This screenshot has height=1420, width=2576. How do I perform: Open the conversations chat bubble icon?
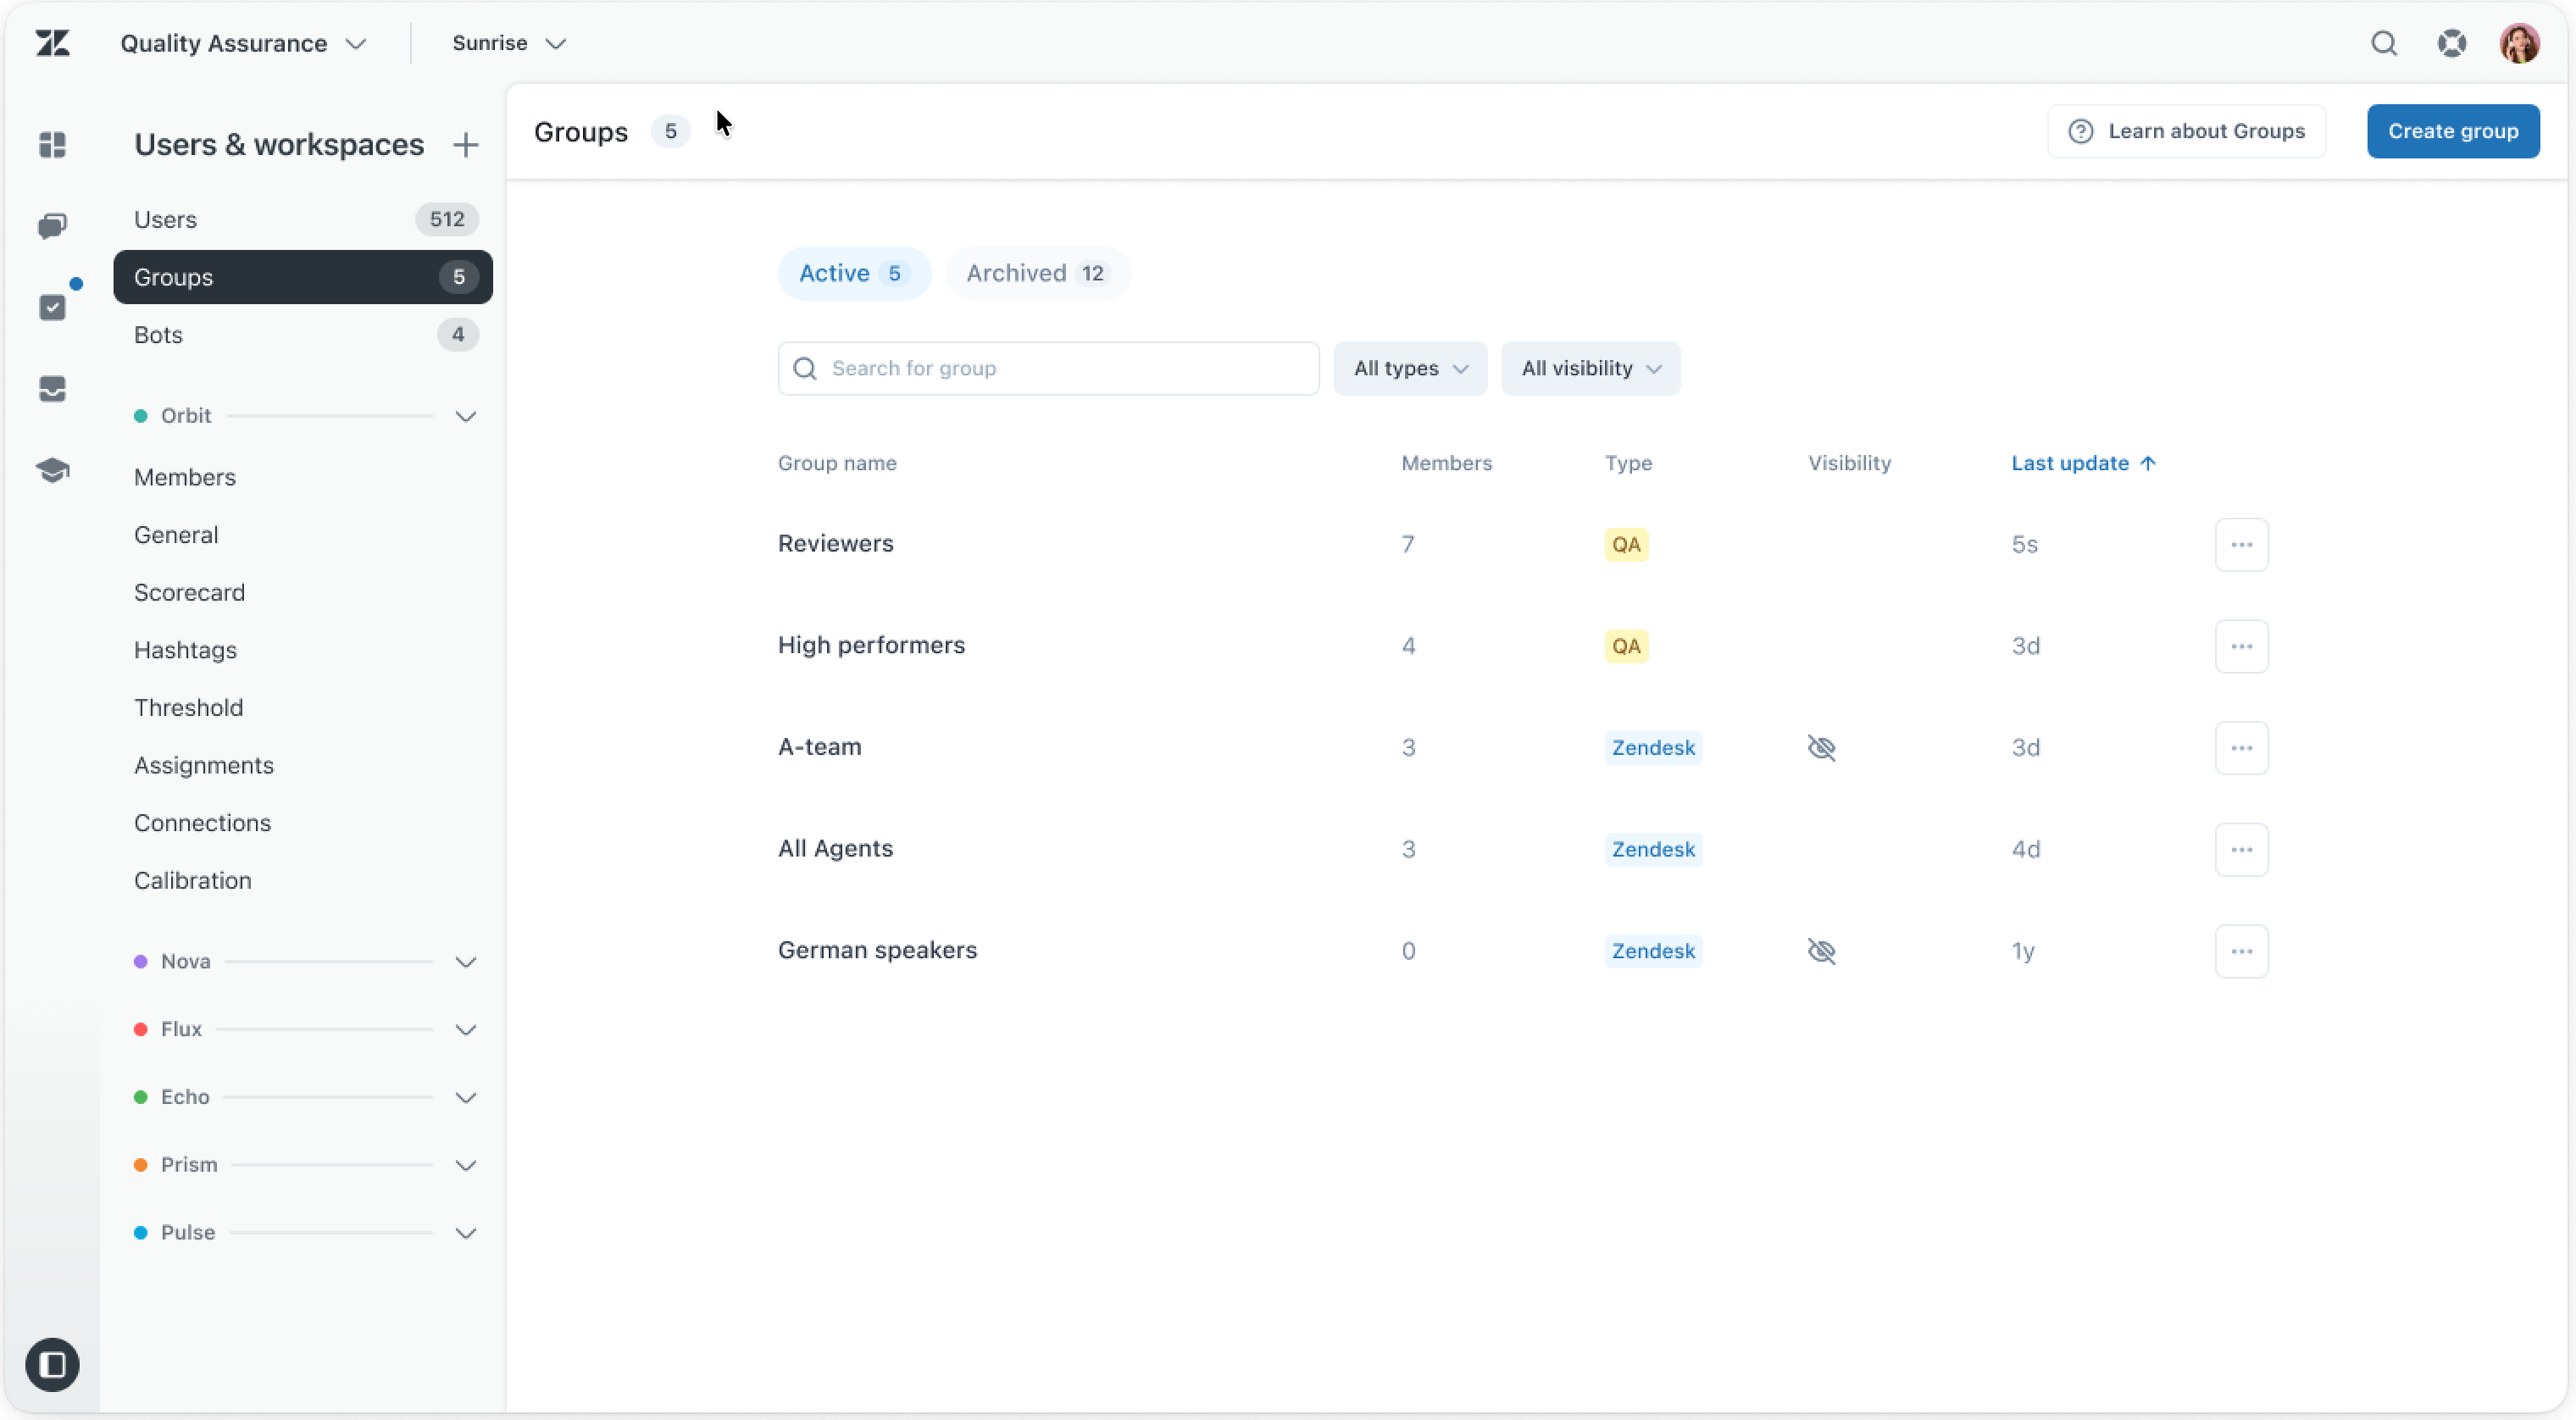(52, 226)
